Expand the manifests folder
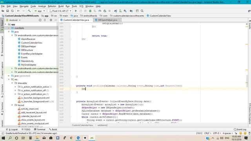Image resolution: width=251 pixels, height=141 pixels. point(9,28)
